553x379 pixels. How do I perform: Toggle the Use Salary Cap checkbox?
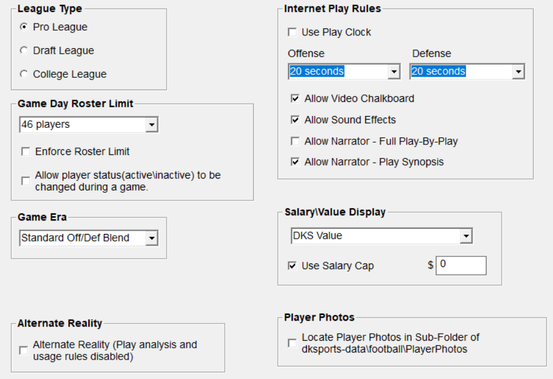pos(292,266)
